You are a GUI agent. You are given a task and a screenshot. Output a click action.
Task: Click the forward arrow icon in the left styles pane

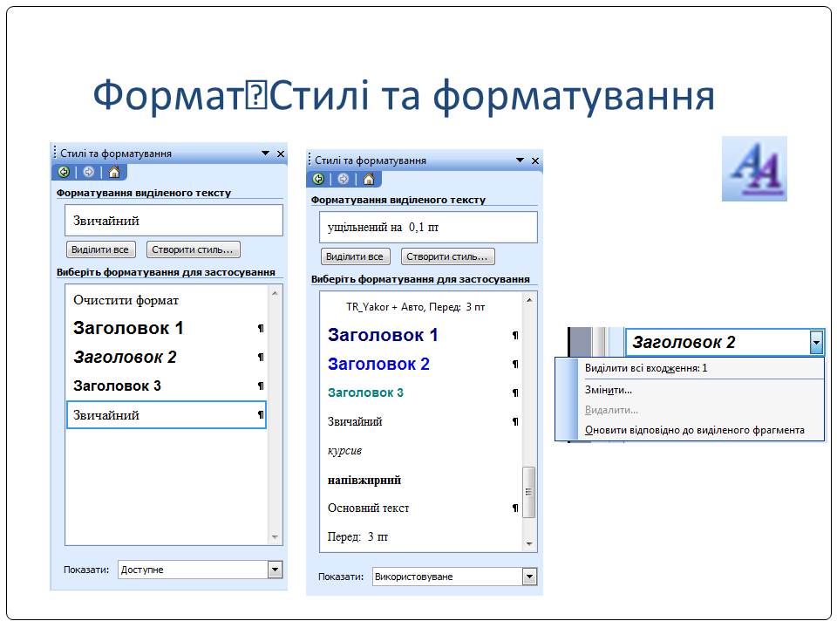pos(88,172)
